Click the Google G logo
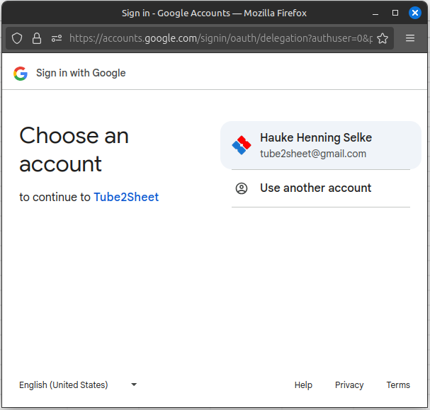Viewport: 430px width, 410px height. [x=21, y=73]
